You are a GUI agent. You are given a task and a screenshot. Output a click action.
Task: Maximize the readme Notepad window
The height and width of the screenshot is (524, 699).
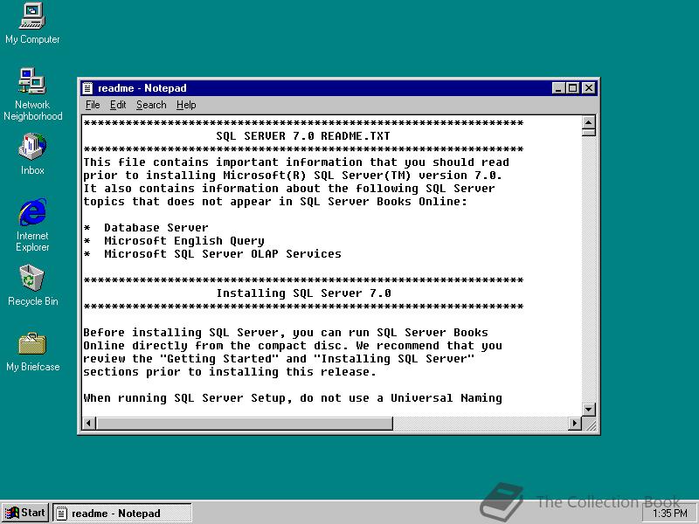pyautogui.click(x=573, y=88)
